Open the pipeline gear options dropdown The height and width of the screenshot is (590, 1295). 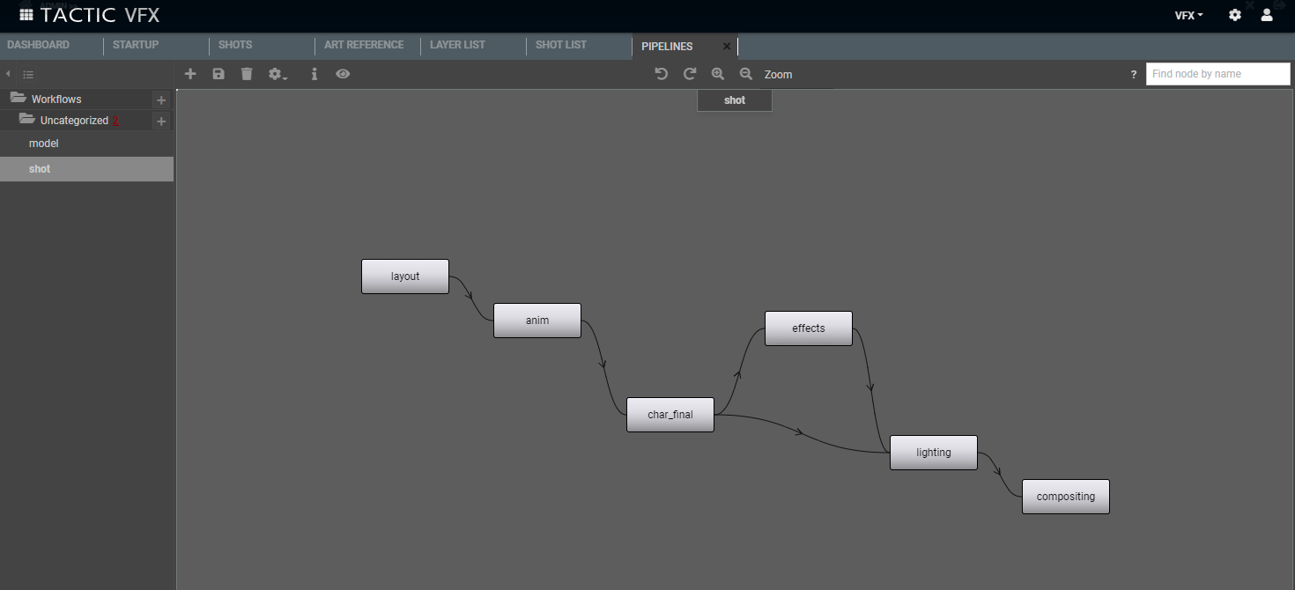278,75
